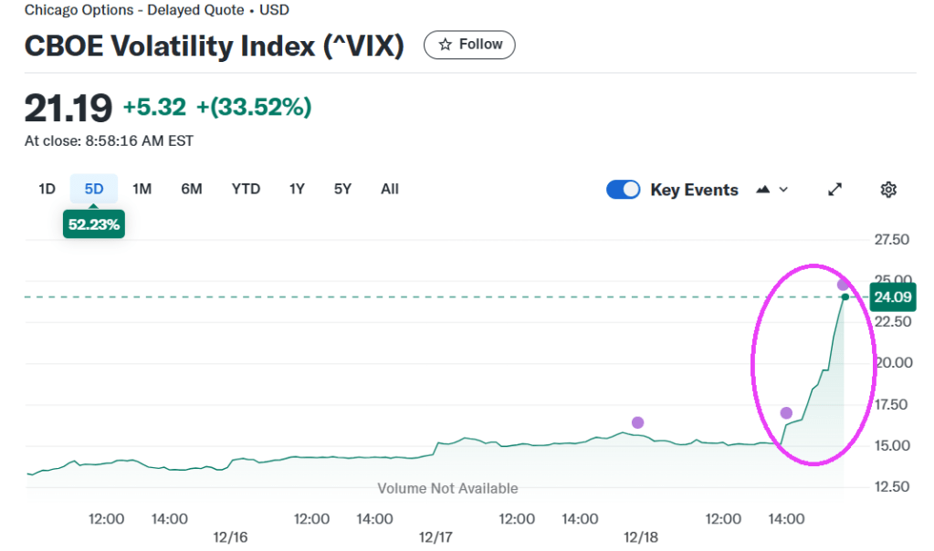Click the topmost key event marker

[843, 285]
